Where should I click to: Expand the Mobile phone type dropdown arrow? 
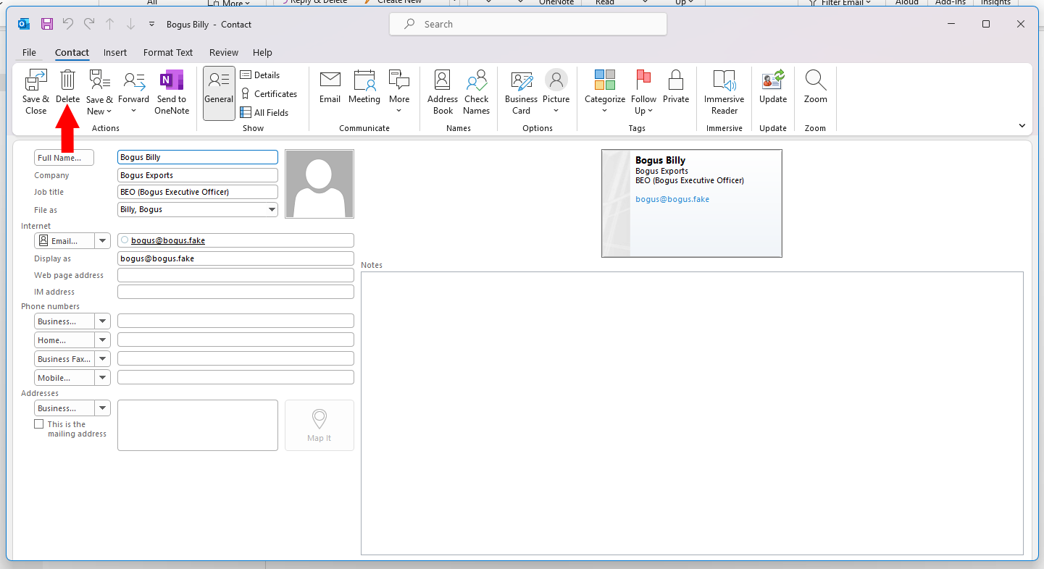(x=102, y=378)
